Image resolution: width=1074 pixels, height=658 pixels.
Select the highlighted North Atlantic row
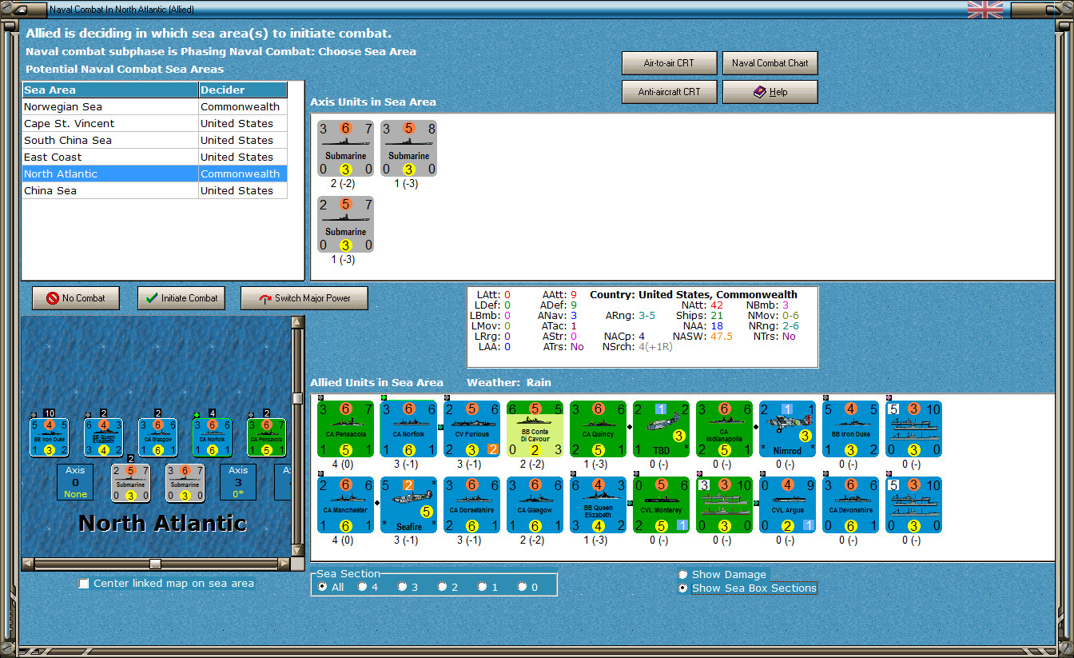pyautogui.click(x=154, y=173)
